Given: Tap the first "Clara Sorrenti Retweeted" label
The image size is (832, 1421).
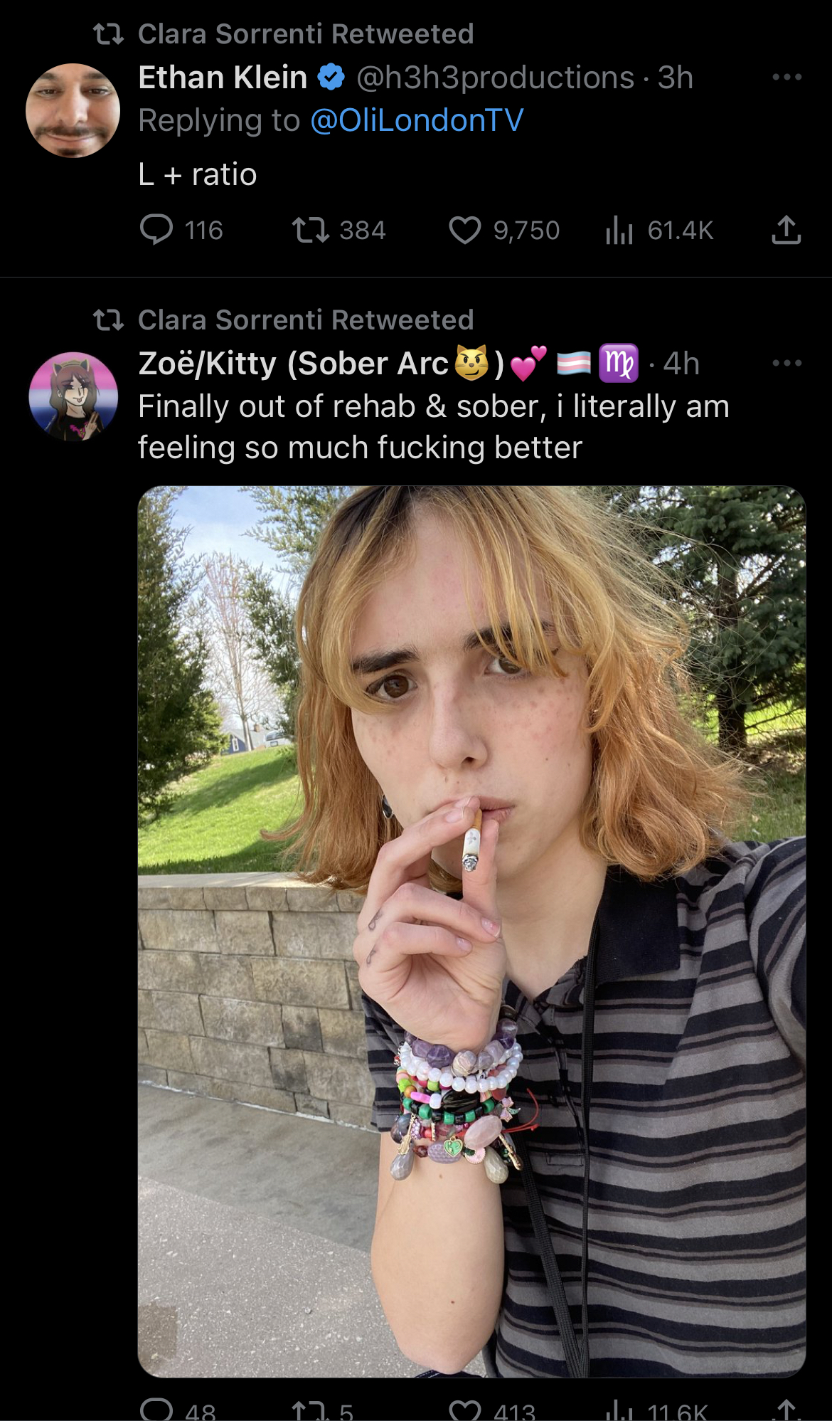Looking at the screenshot, I should coord(306,33).
